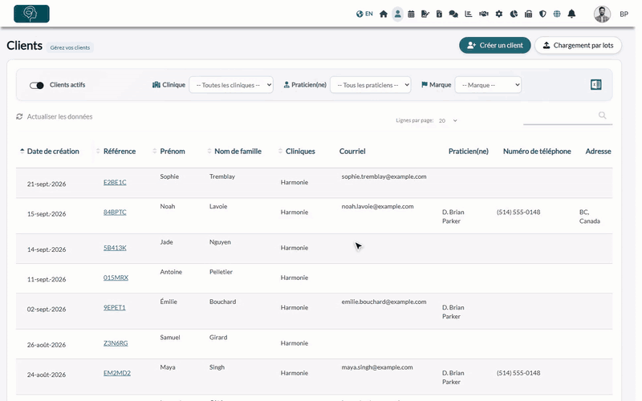Image resolution: width=642 pixels, height=401 pixels.
Task: Open the calendar icon in the top bar
Action: point(411,14)
